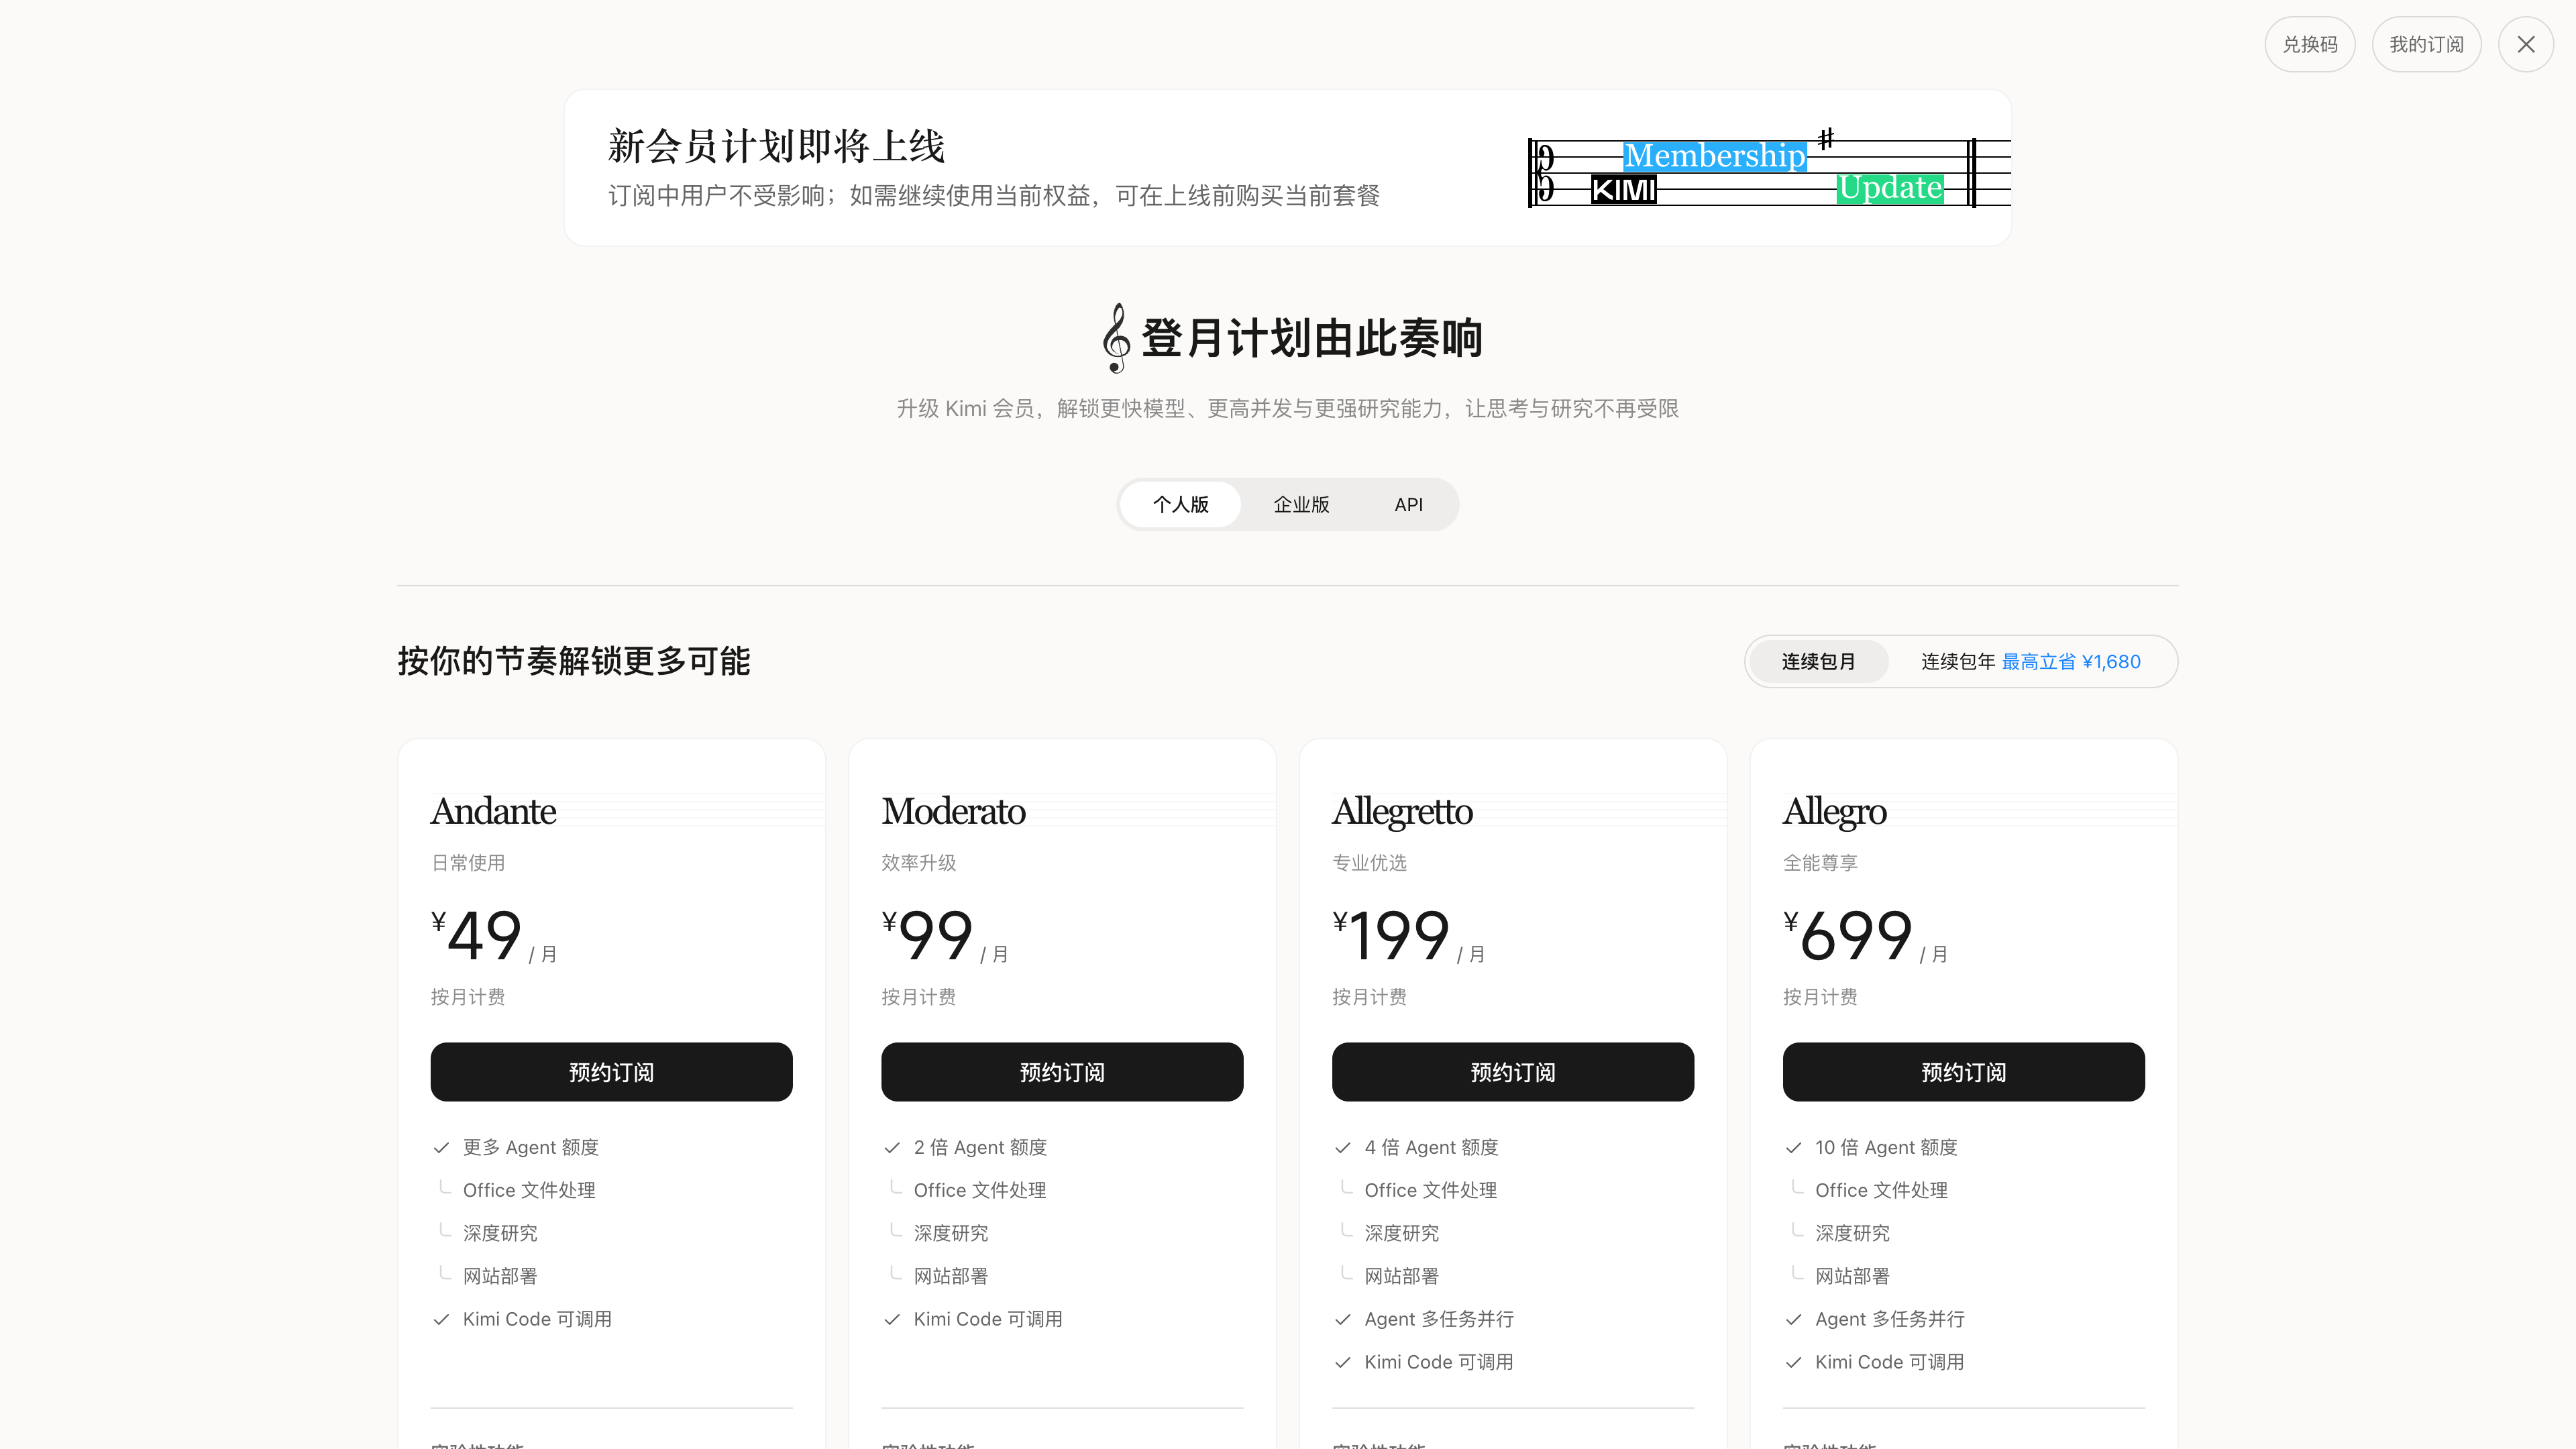Click the Allegro plan title
This screenshot has width=2576, height=1449.
[1834, 811]
